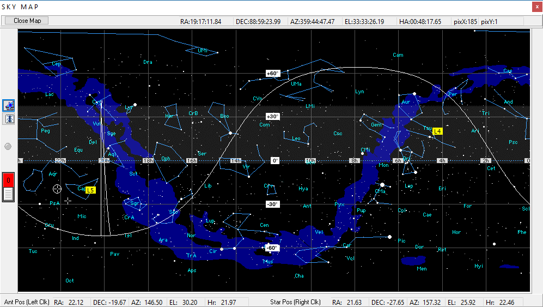The image size is (543, 307).
Task: Click the Leo constellation label
Action: pos(296,139)
